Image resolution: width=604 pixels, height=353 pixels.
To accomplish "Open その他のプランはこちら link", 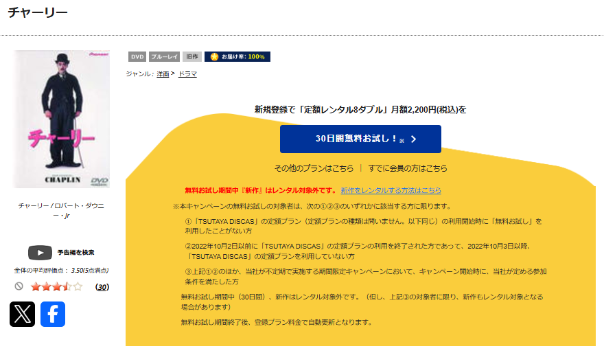I will click(x=314, y=168).
